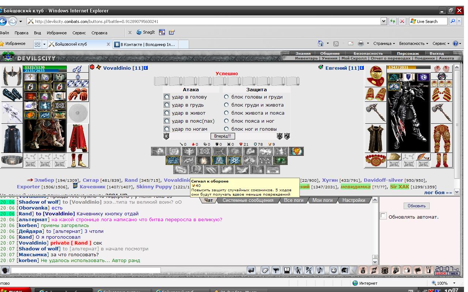
Task: Click the EXIT door icon
Action: click(429, 270)
